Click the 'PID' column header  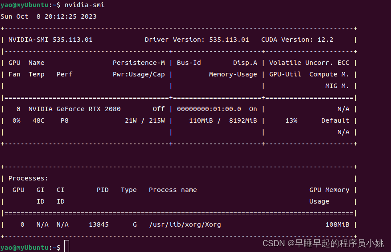pyautogui.click(x=103, y=190)
